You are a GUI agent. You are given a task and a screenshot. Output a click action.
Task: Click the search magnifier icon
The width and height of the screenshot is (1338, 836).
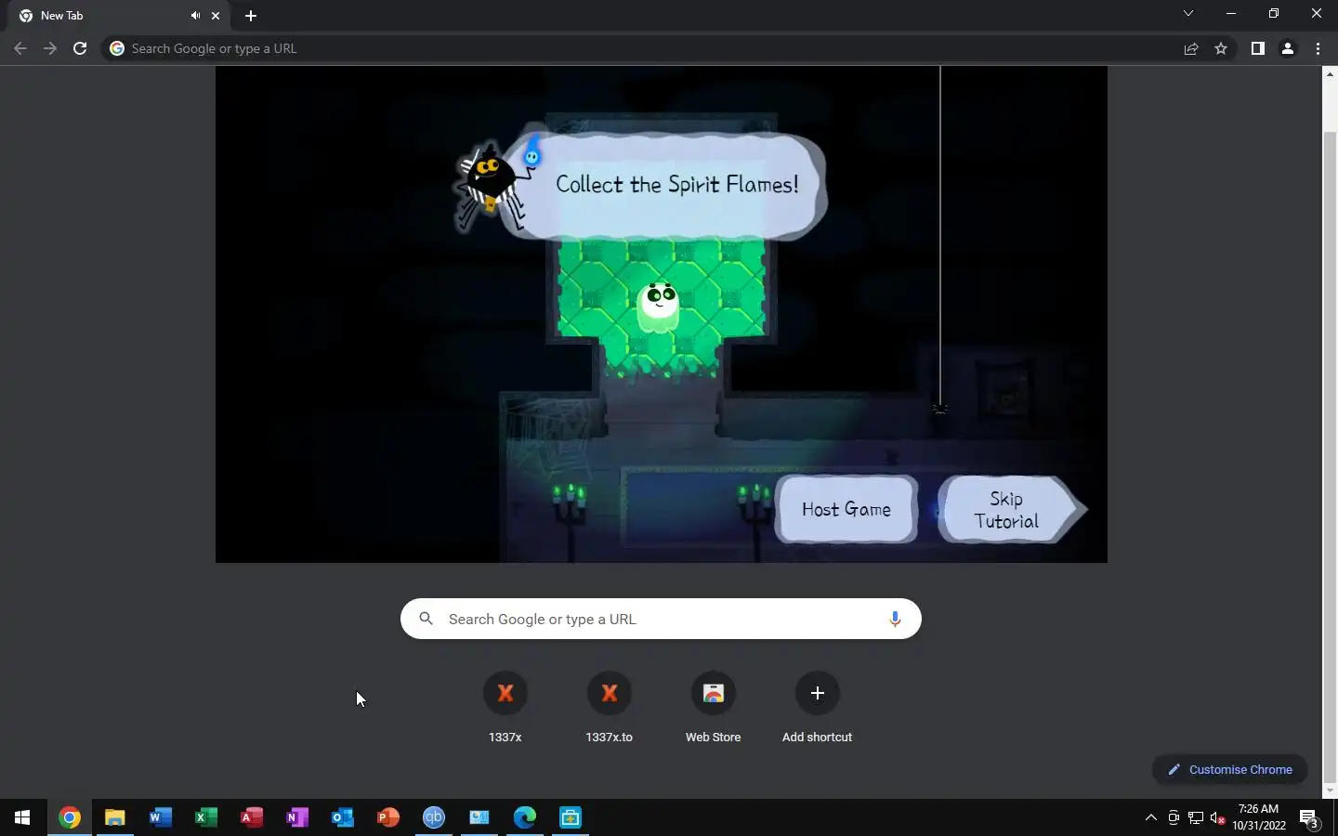[x=426, y=619]
